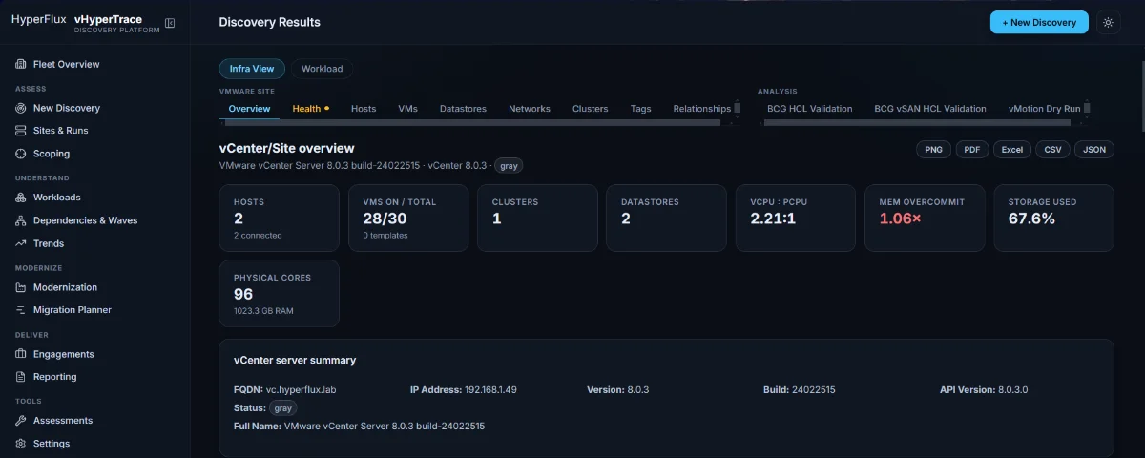Click the Storage Used 67.6% card

(x=1053, y=219)
